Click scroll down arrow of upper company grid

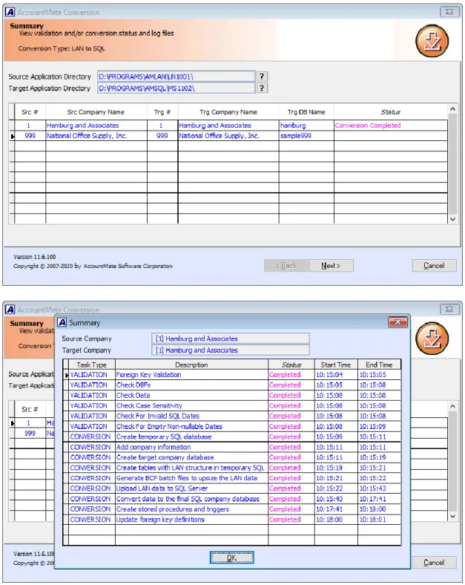[x=452, y=219]
